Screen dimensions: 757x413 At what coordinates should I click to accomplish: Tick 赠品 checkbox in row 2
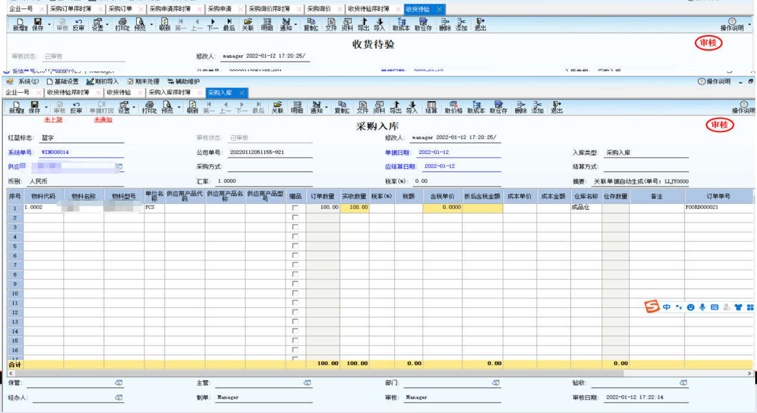coord(295,217)
